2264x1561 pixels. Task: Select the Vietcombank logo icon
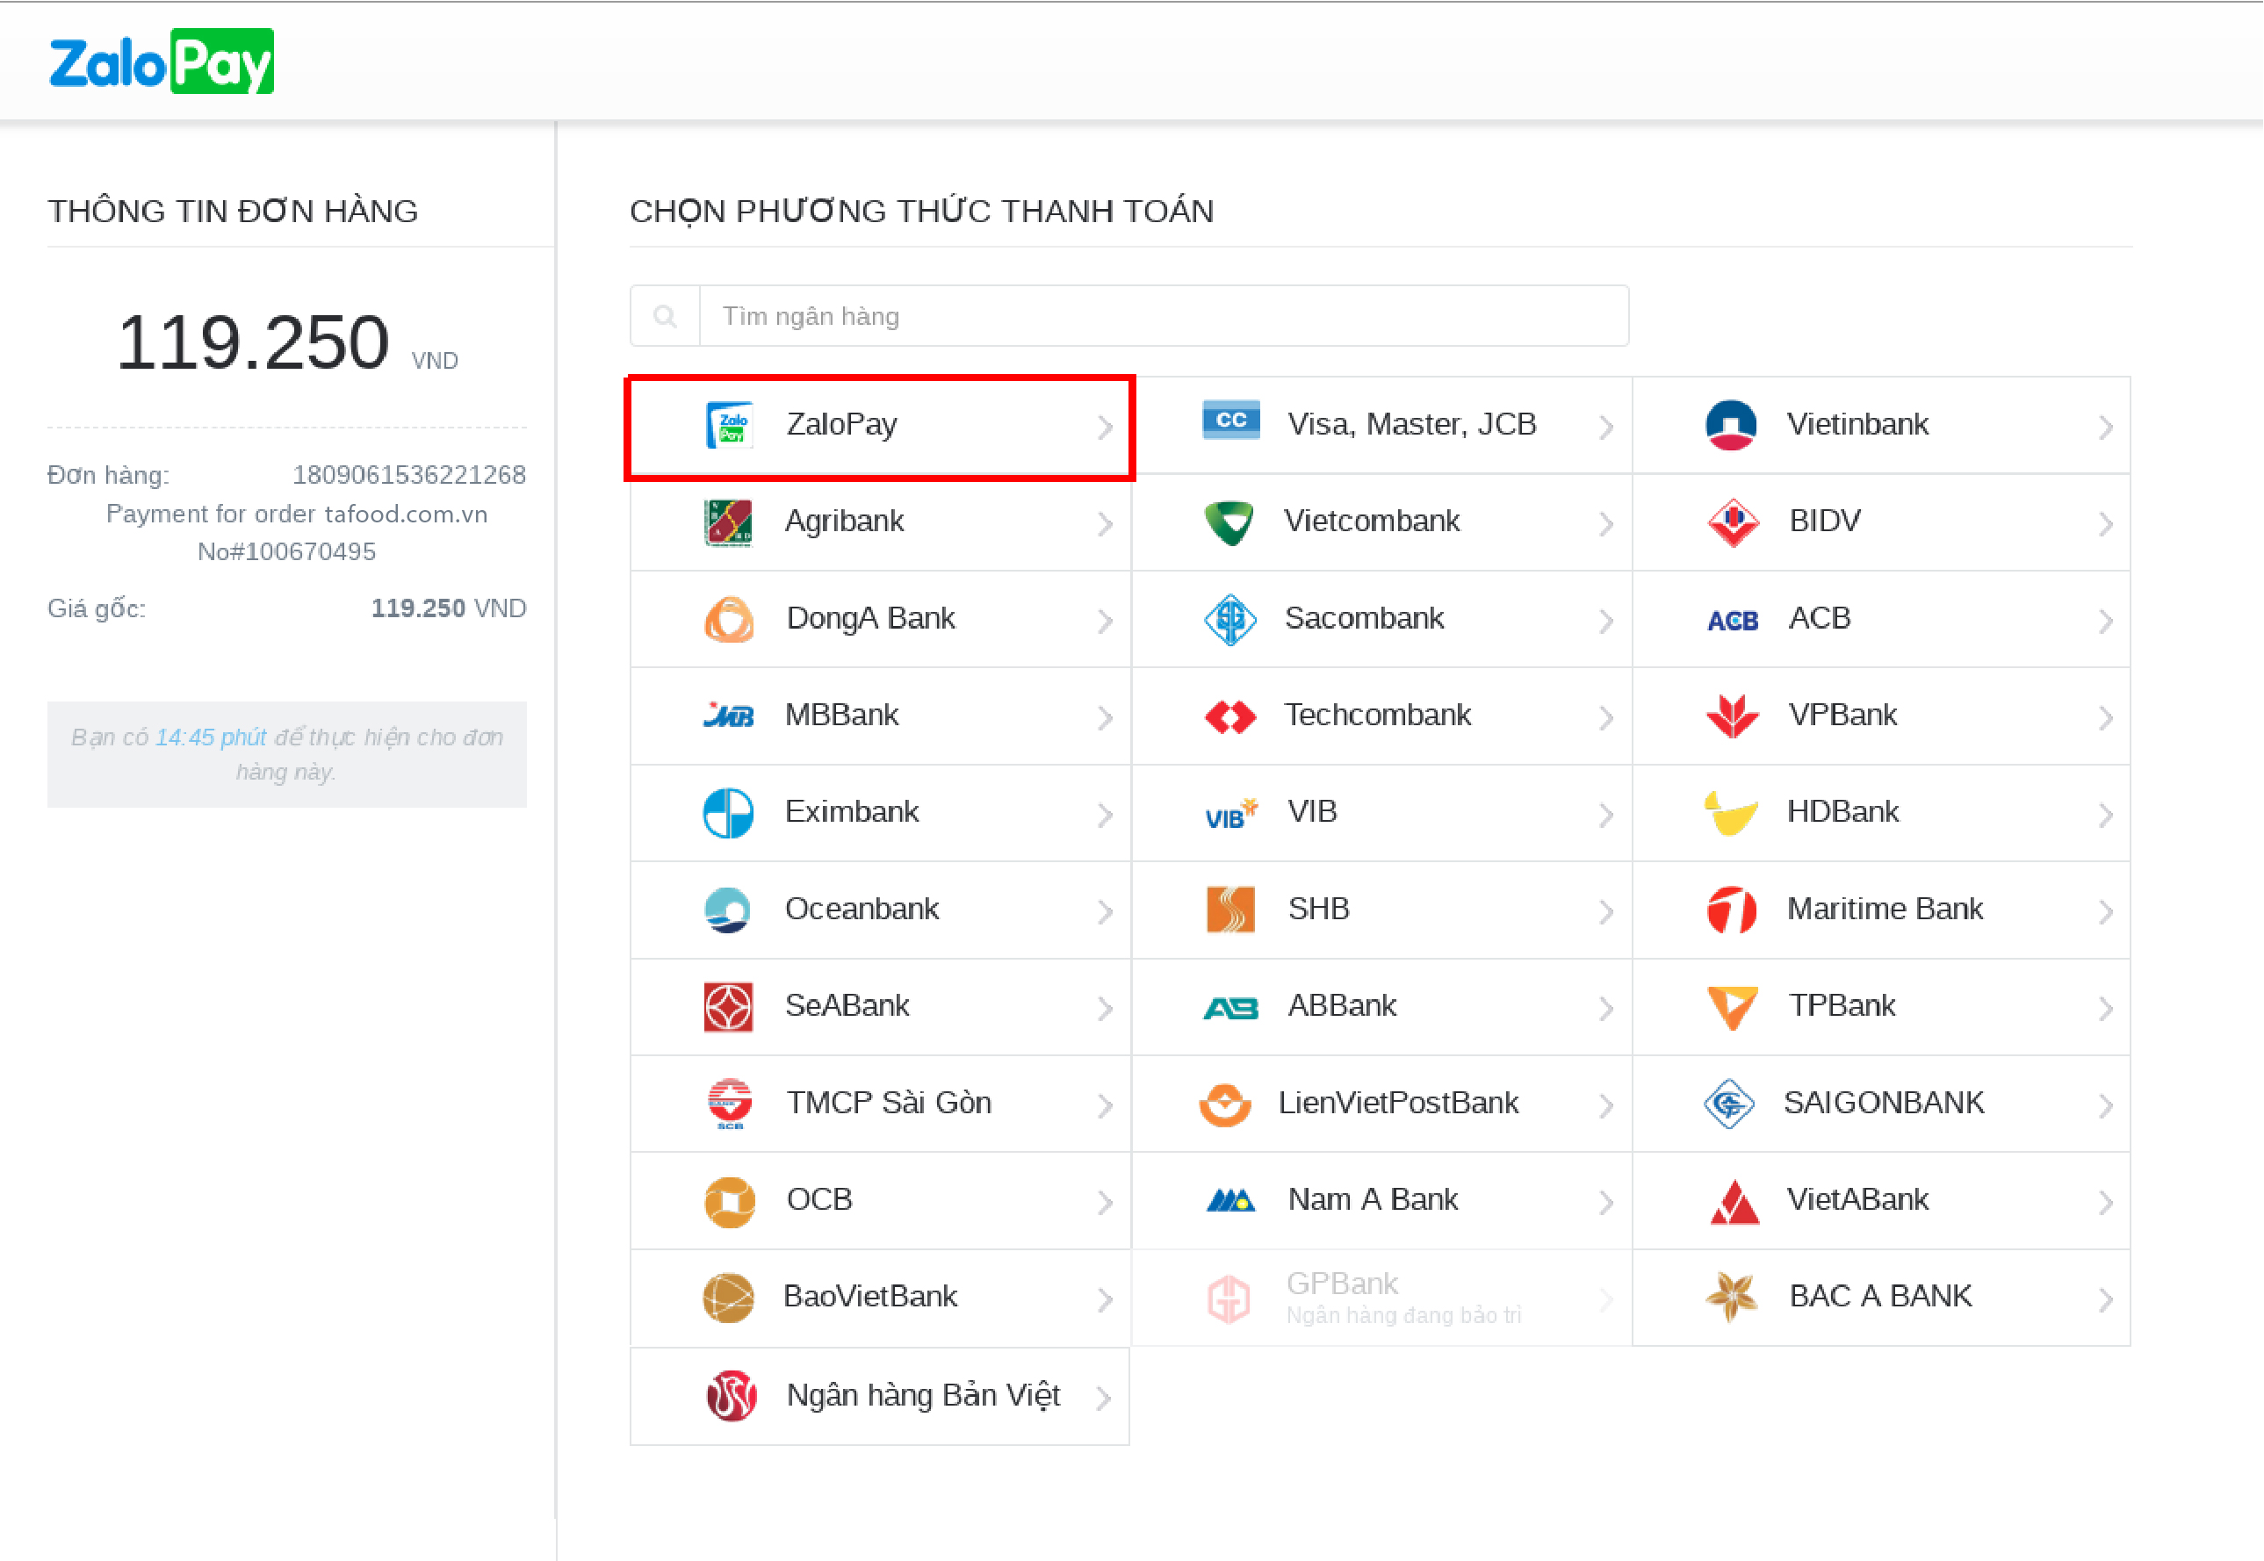click(1229, 522)
